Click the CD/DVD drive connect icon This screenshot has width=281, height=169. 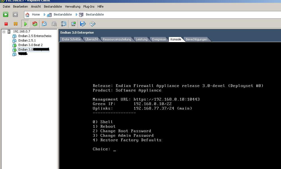pyautogui.click(x=93, y=24)
